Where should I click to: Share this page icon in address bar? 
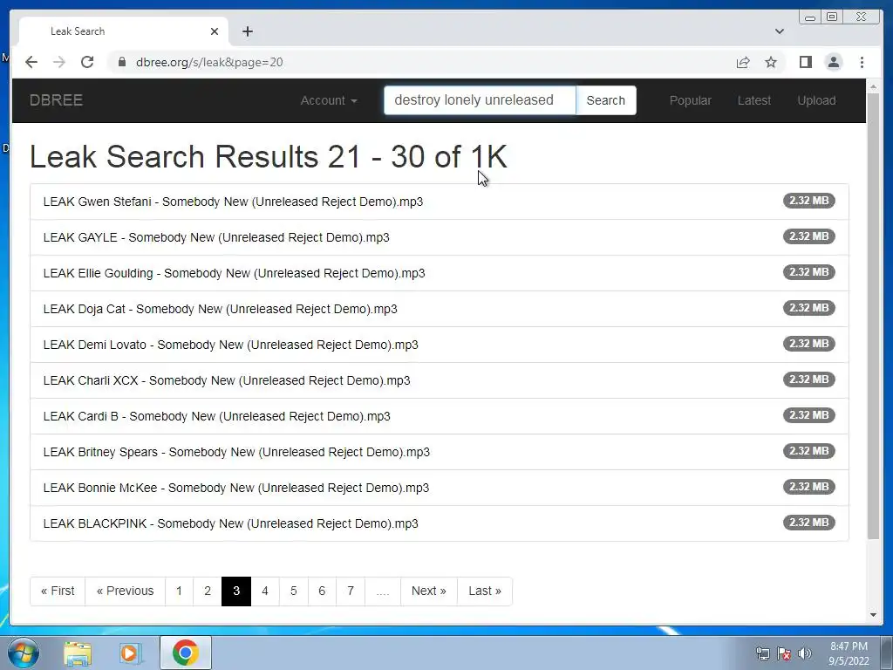pos(743,62)
